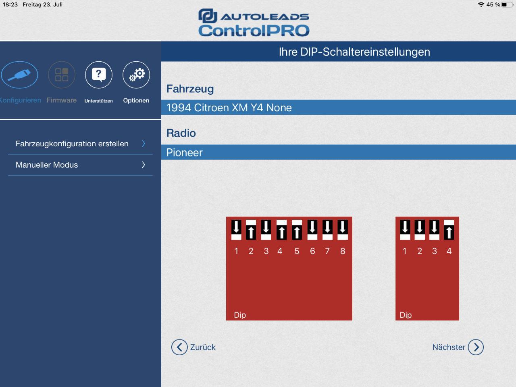Viewport: 516px width, 387px height.
Task: Switch to the Unterstützen tab label
Action: (x=99, y=101)
